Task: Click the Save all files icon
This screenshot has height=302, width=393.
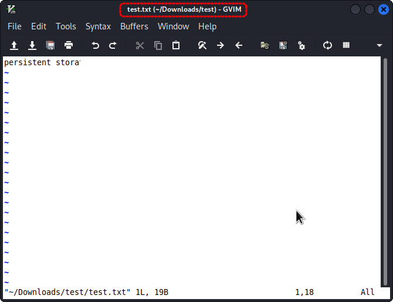Action: point(50,45)
